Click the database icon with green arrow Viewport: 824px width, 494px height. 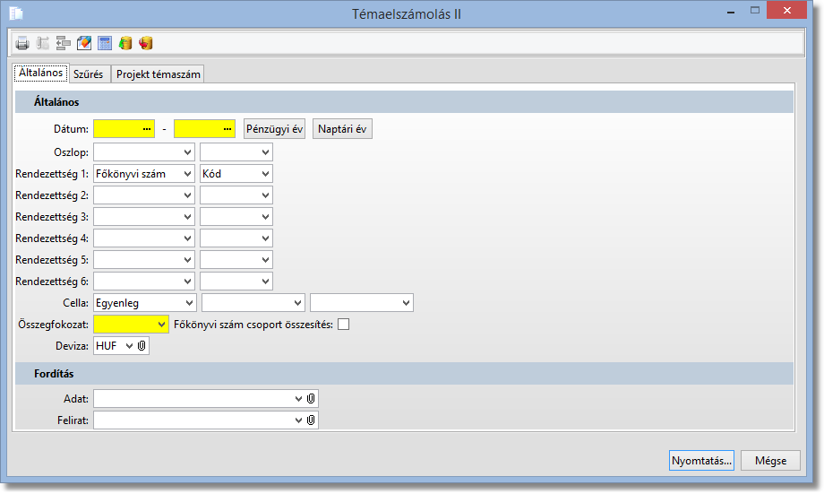125,43
